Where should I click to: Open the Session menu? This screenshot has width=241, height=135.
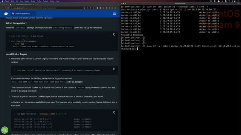(x=27, y=1)
